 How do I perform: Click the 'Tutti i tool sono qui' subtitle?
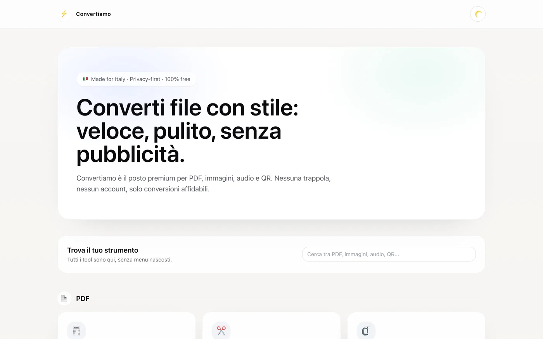(119, 260)
